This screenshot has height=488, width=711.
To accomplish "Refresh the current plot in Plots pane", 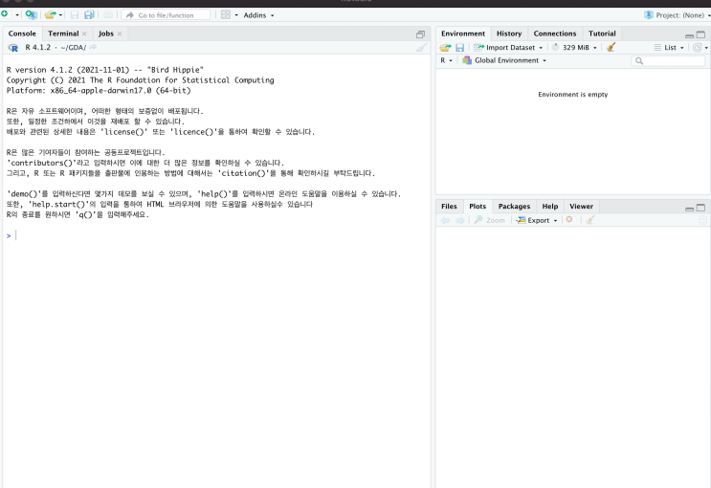I will click(702, 220).
